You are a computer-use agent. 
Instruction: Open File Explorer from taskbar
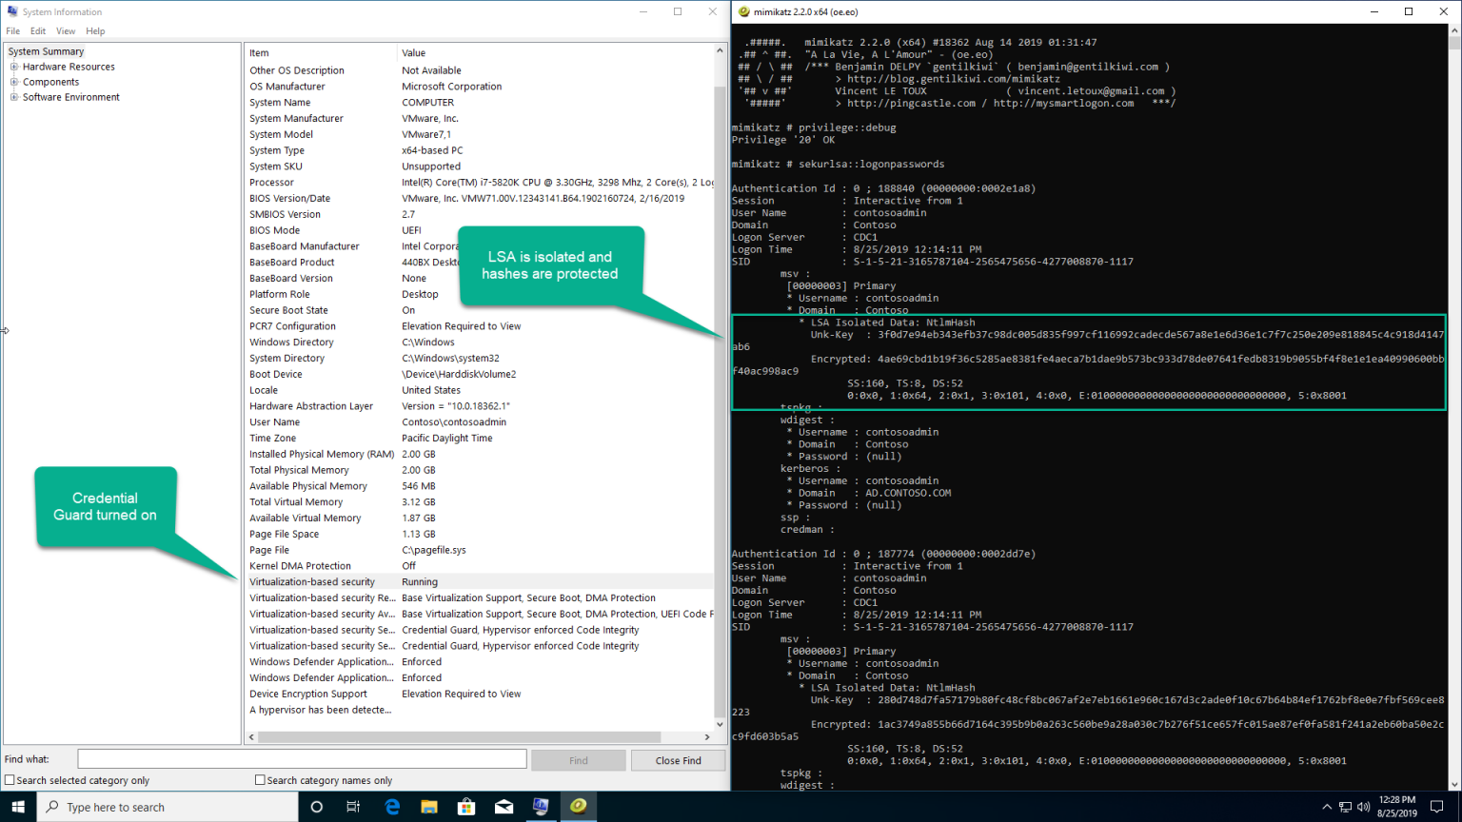point(429,807)
